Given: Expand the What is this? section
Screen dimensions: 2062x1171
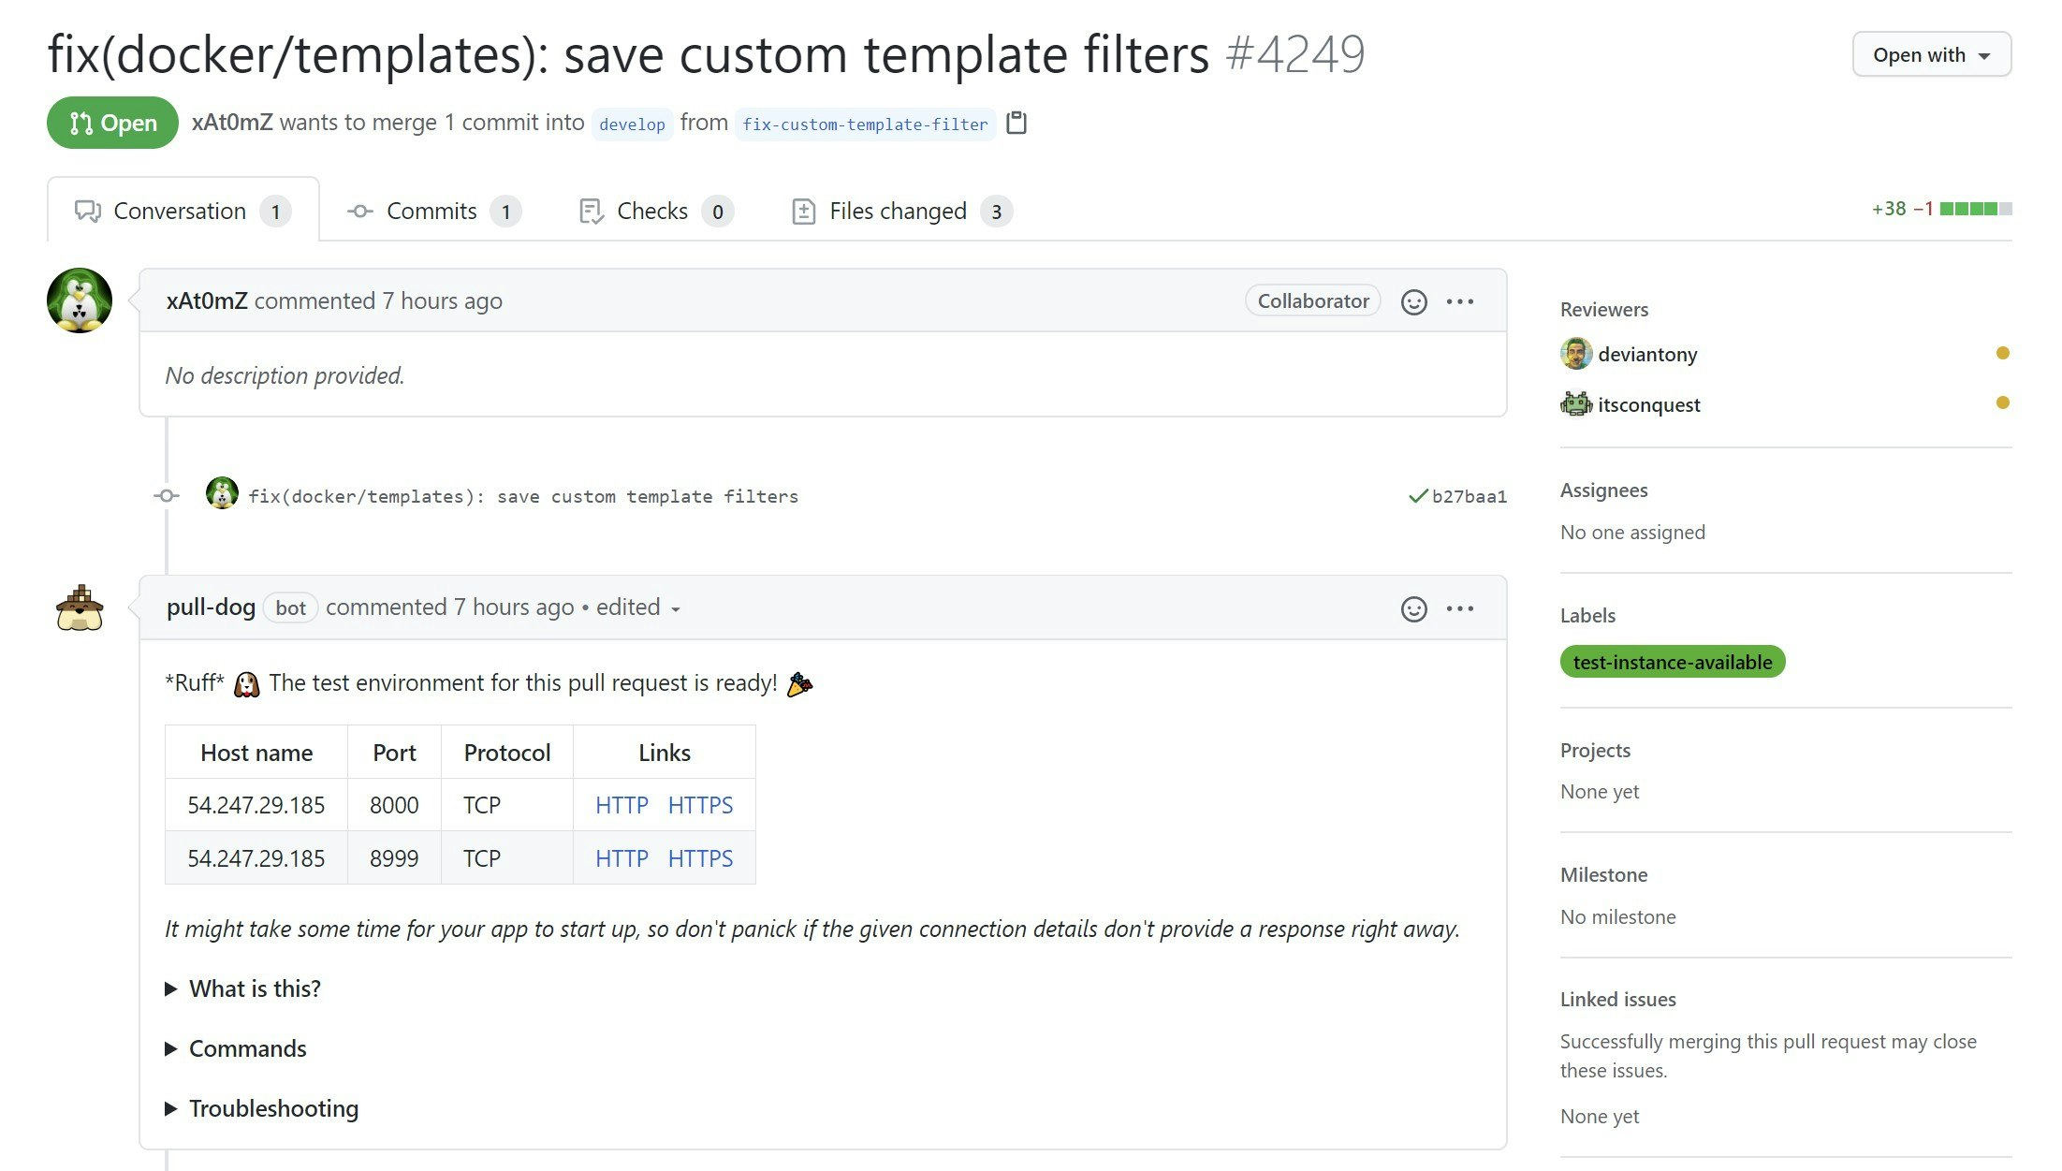Looking at the screenshot, I should (x=254, y=988).
